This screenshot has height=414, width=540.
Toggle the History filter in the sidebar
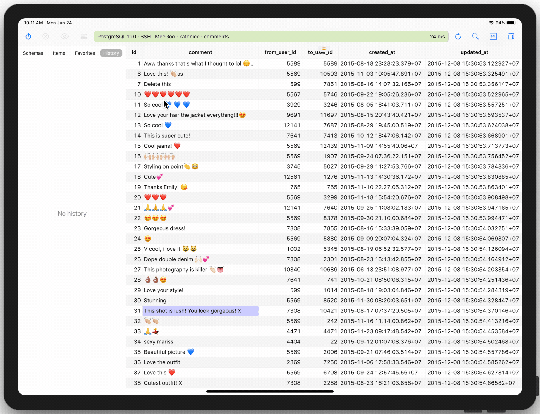(111, 53)
